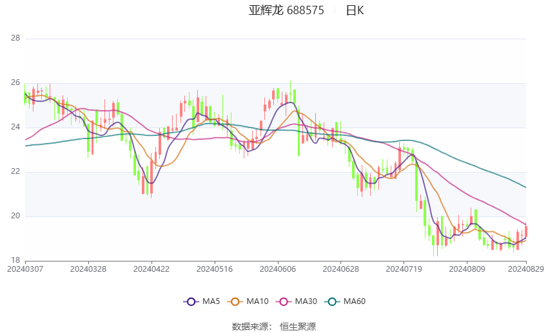Toggle the MA60 legend entry
This screenshot has height=333, width=548.
pos(345,301)
